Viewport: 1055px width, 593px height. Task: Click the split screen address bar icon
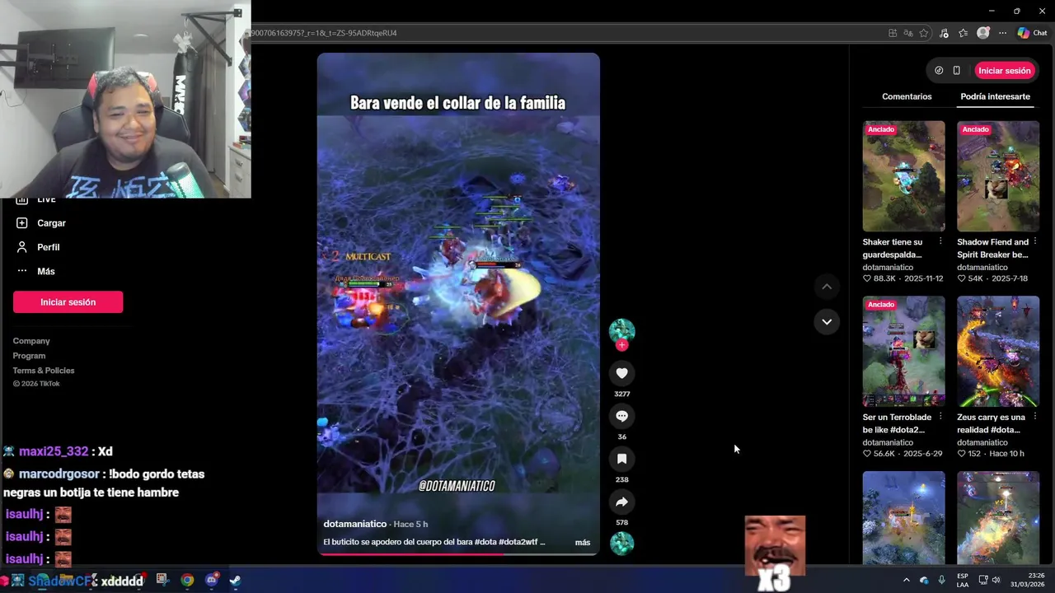point(893,33)
